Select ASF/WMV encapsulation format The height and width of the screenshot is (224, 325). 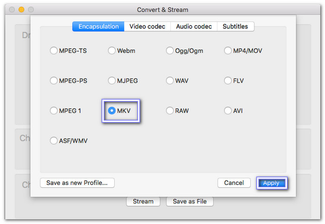[x=54, y=141]
